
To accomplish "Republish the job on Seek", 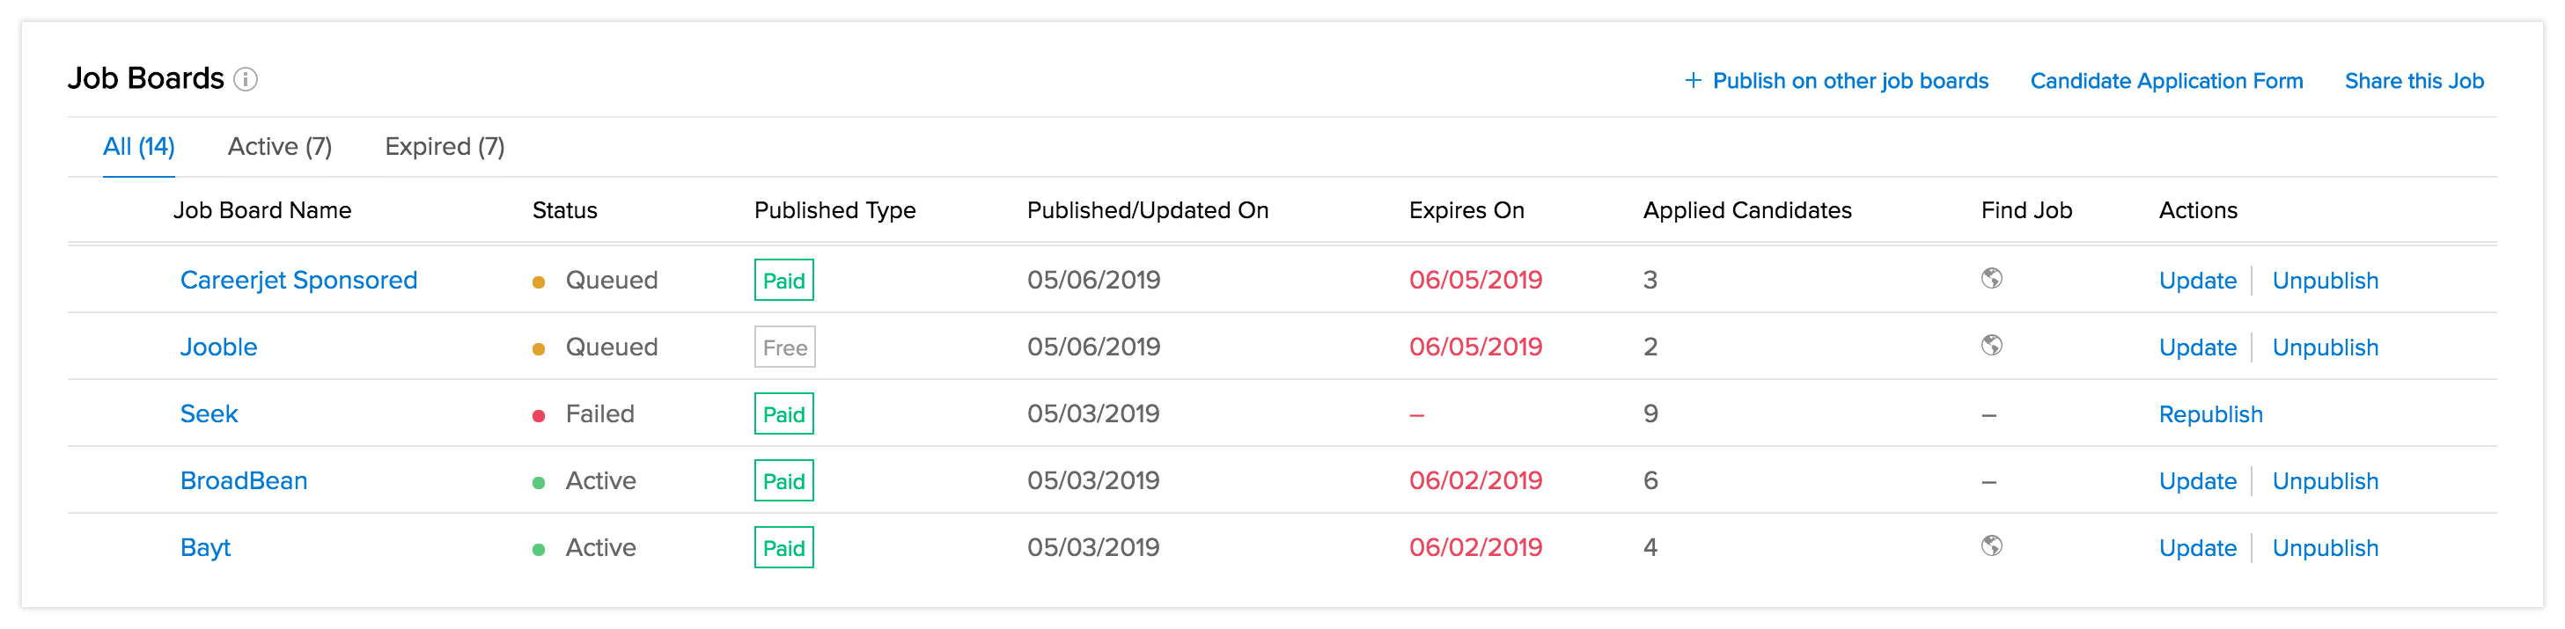I will 2210,414.
